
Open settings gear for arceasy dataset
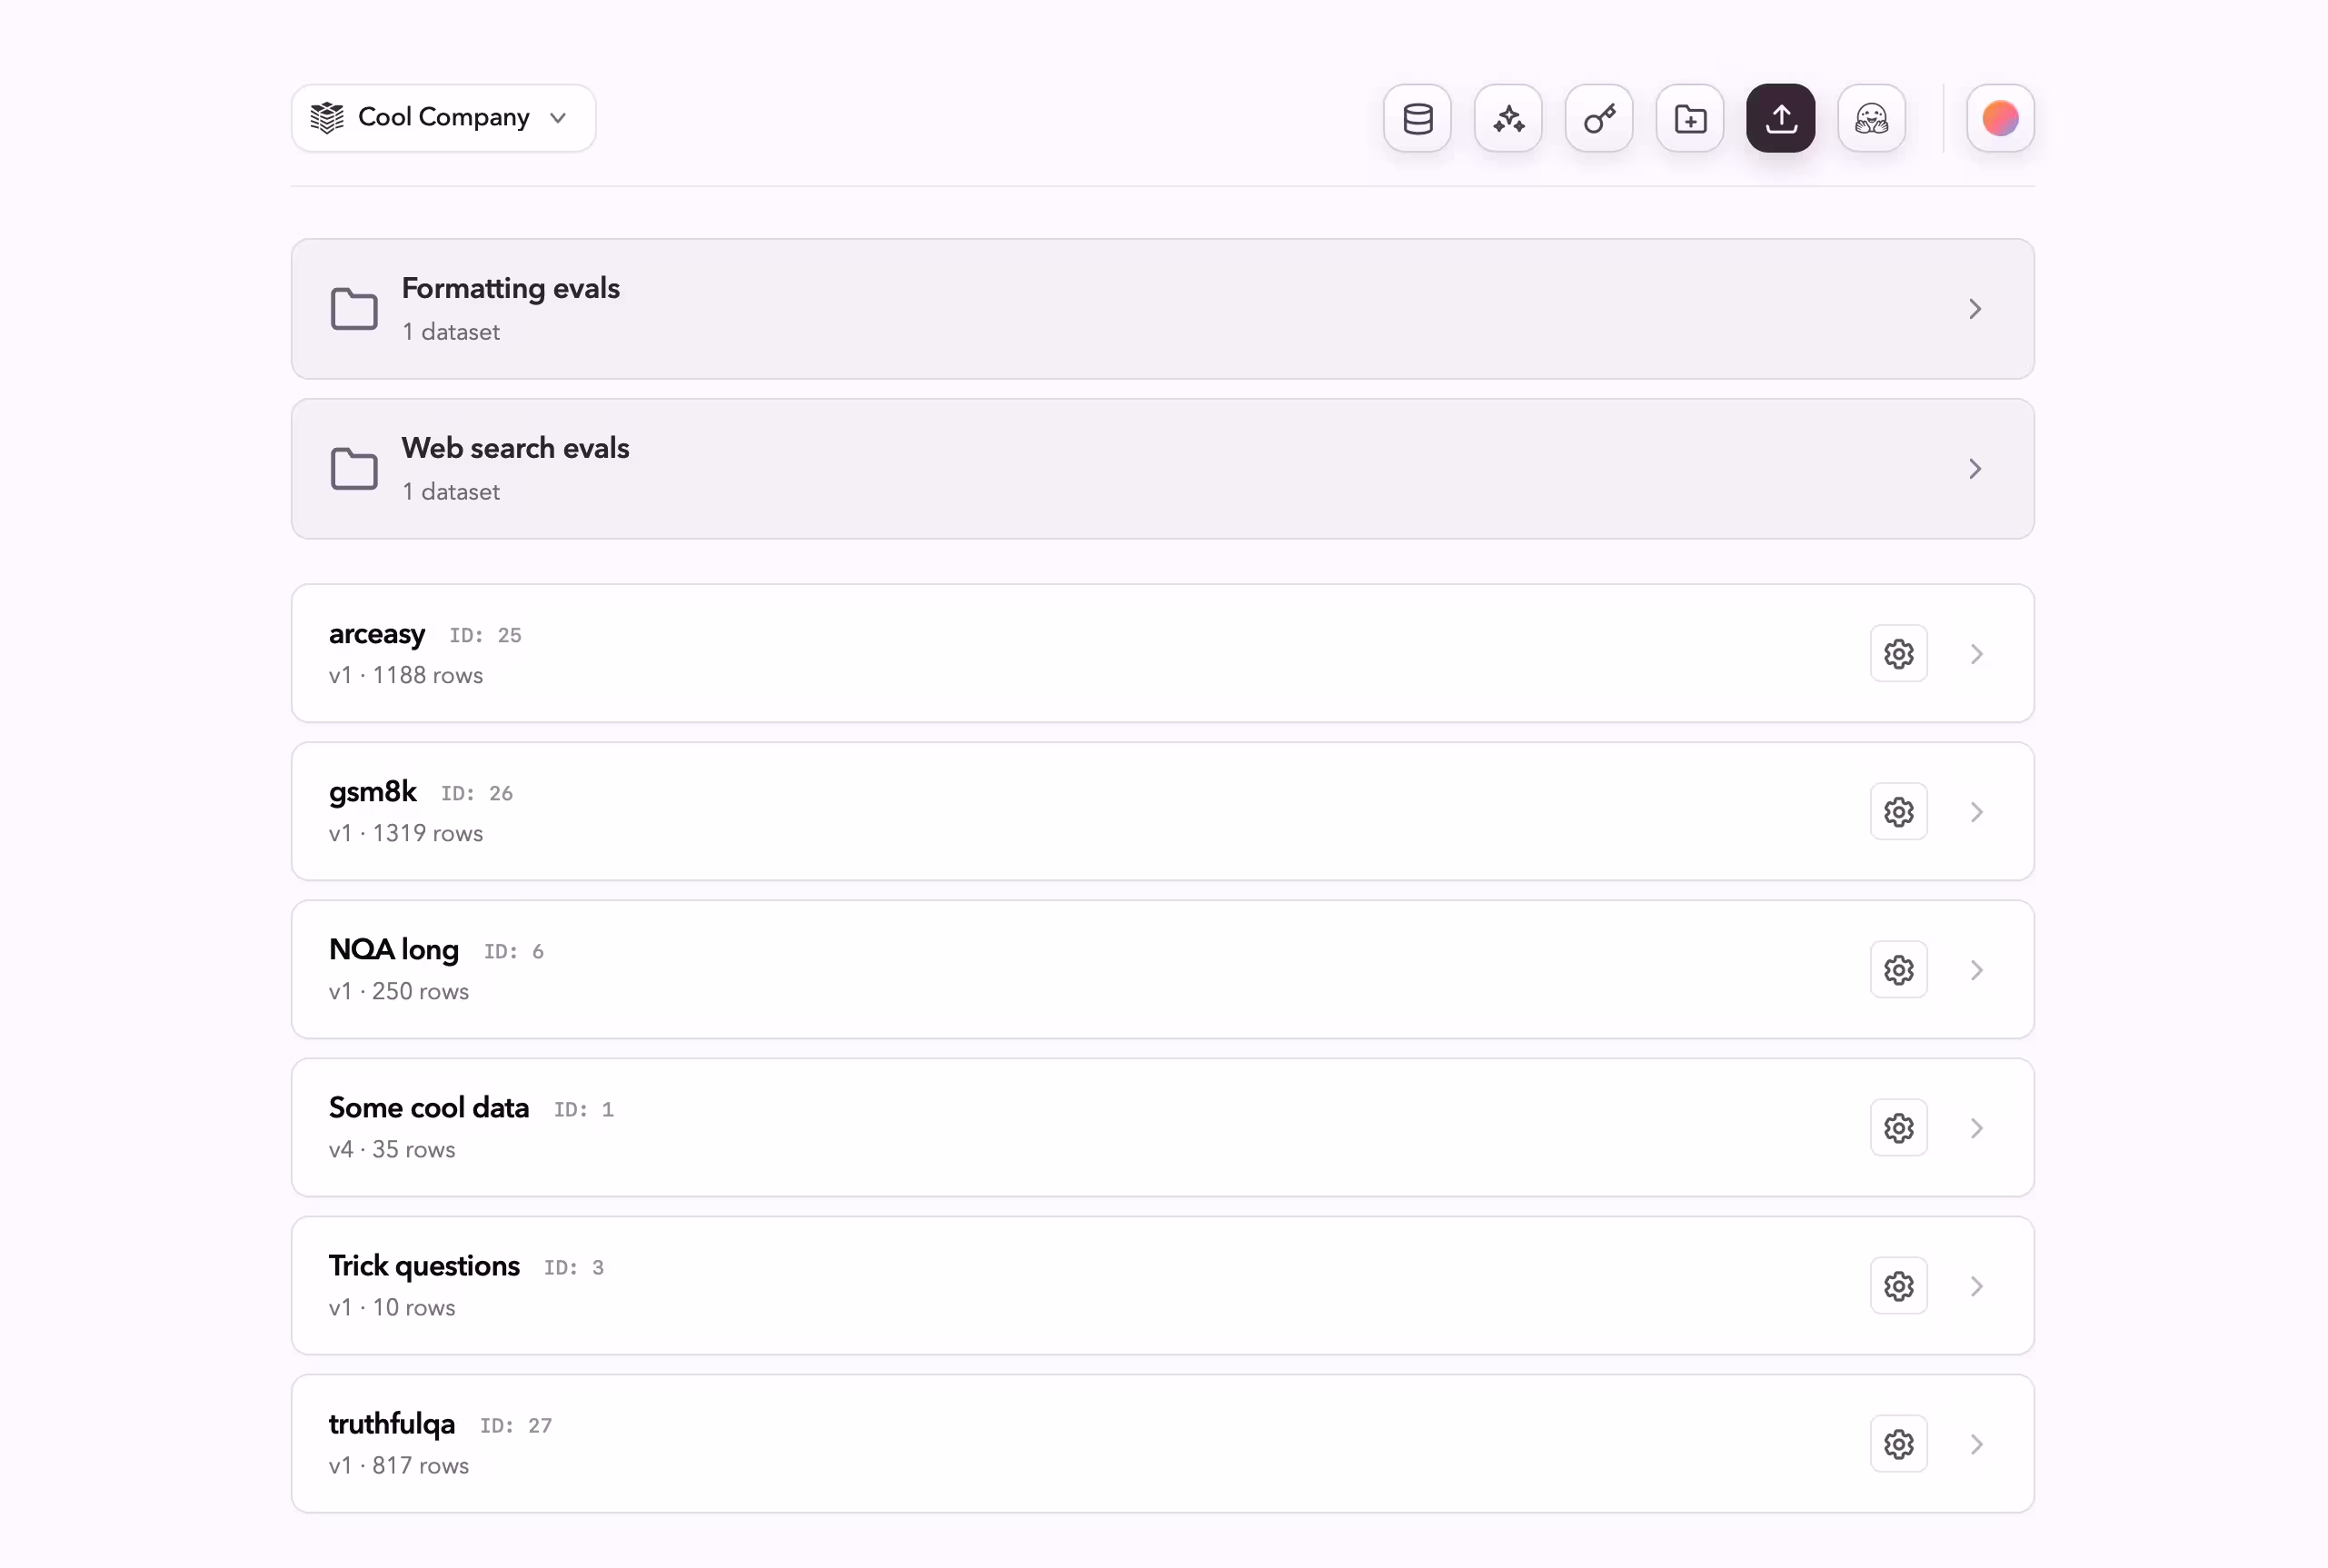[x=1898, y=654]
